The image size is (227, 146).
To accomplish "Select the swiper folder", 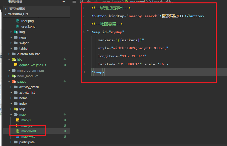I will [x=24, y=43].
